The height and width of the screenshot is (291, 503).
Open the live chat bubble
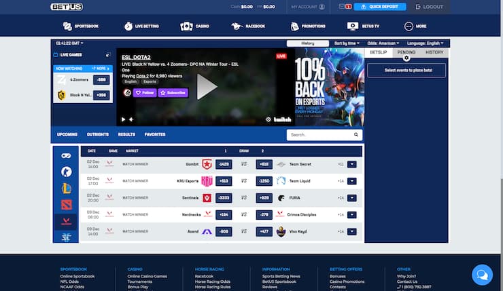click(x=482, y=275)
